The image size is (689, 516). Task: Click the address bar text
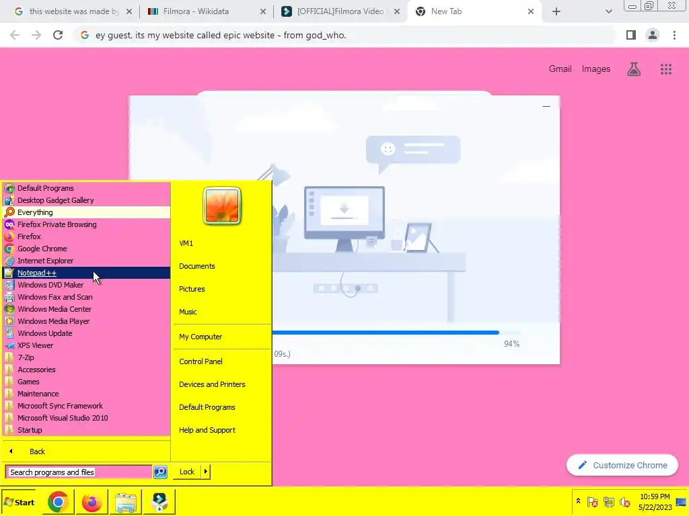221,35
